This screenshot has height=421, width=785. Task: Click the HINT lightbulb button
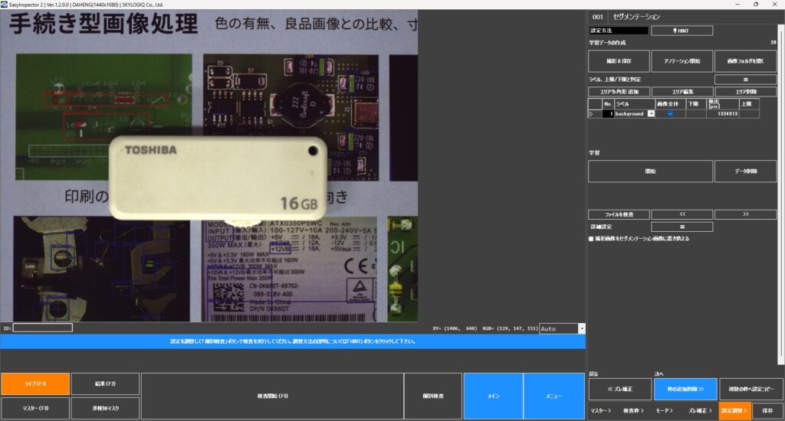pyautogui.click(x=682, y=31)
